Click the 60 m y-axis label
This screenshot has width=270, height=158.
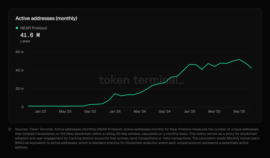(20, 52)
